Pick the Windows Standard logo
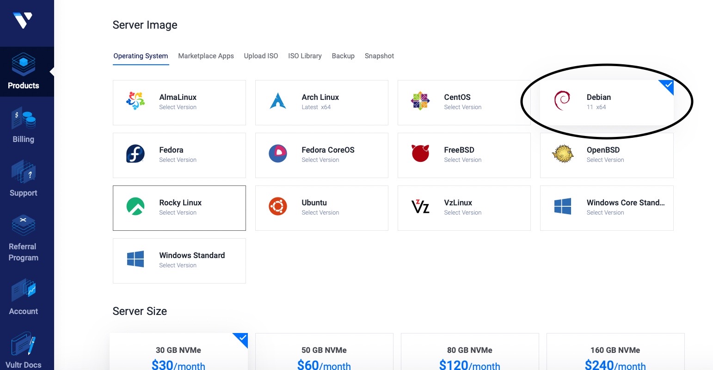 [135, 259]
